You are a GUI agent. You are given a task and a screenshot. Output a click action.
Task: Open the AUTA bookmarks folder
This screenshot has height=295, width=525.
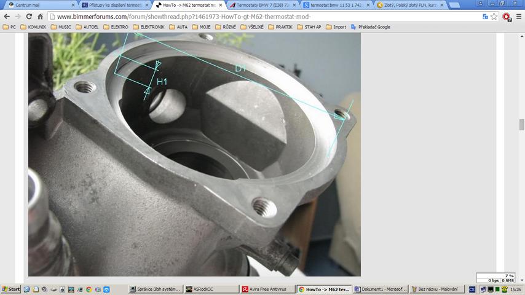click(x=178, y=27)
